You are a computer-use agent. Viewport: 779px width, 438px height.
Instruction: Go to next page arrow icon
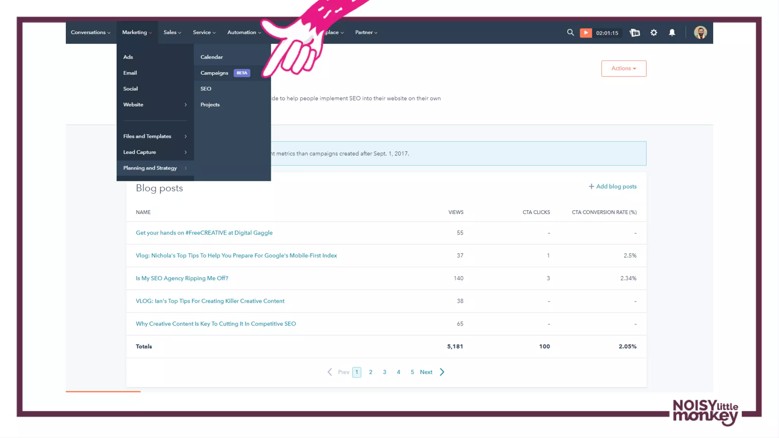click(442, 372)
